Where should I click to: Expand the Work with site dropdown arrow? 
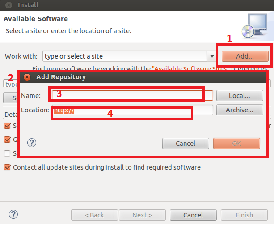tap(212, 56)
